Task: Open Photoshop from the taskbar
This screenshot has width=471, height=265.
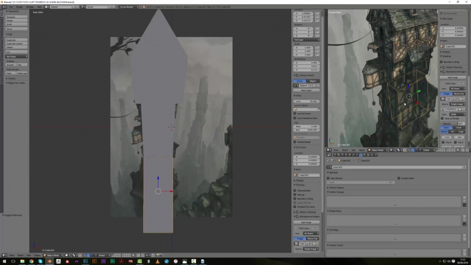Action: 85,261
